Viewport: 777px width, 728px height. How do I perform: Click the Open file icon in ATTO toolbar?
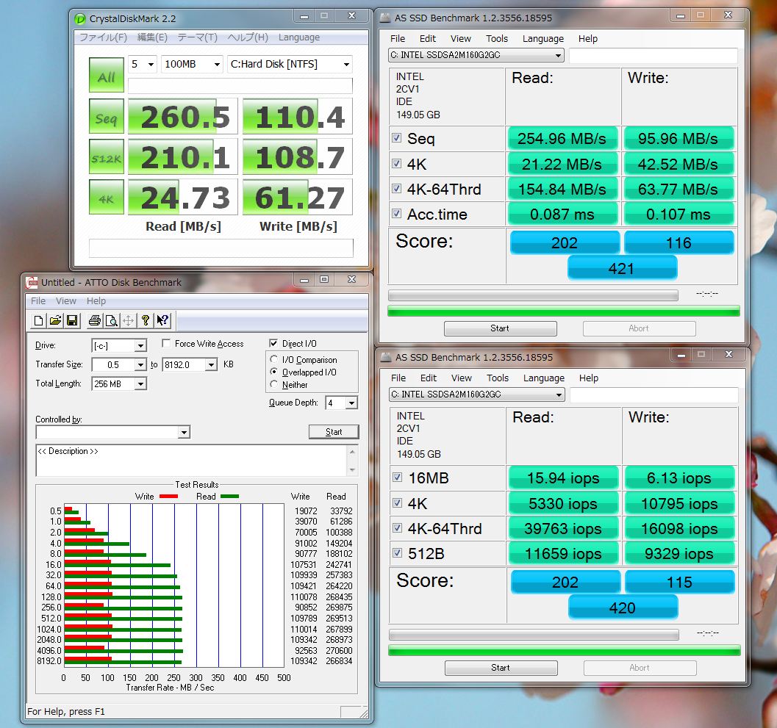pos(56,321)
